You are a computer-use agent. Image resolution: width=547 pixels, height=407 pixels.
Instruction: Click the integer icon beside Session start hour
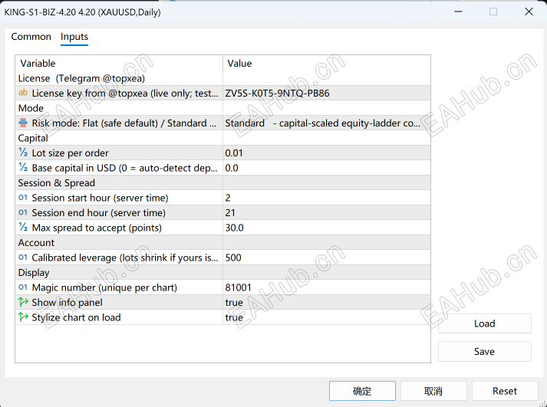point(23,198)
